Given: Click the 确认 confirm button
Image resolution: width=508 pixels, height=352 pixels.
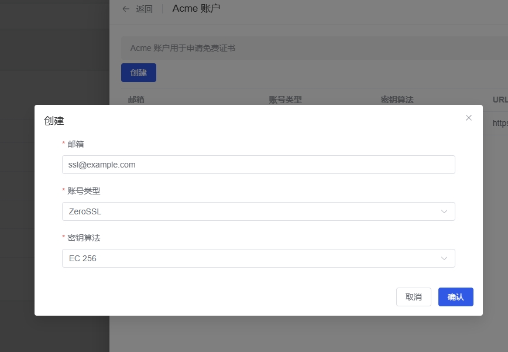Looking at the screenshot, I should 455,297.
